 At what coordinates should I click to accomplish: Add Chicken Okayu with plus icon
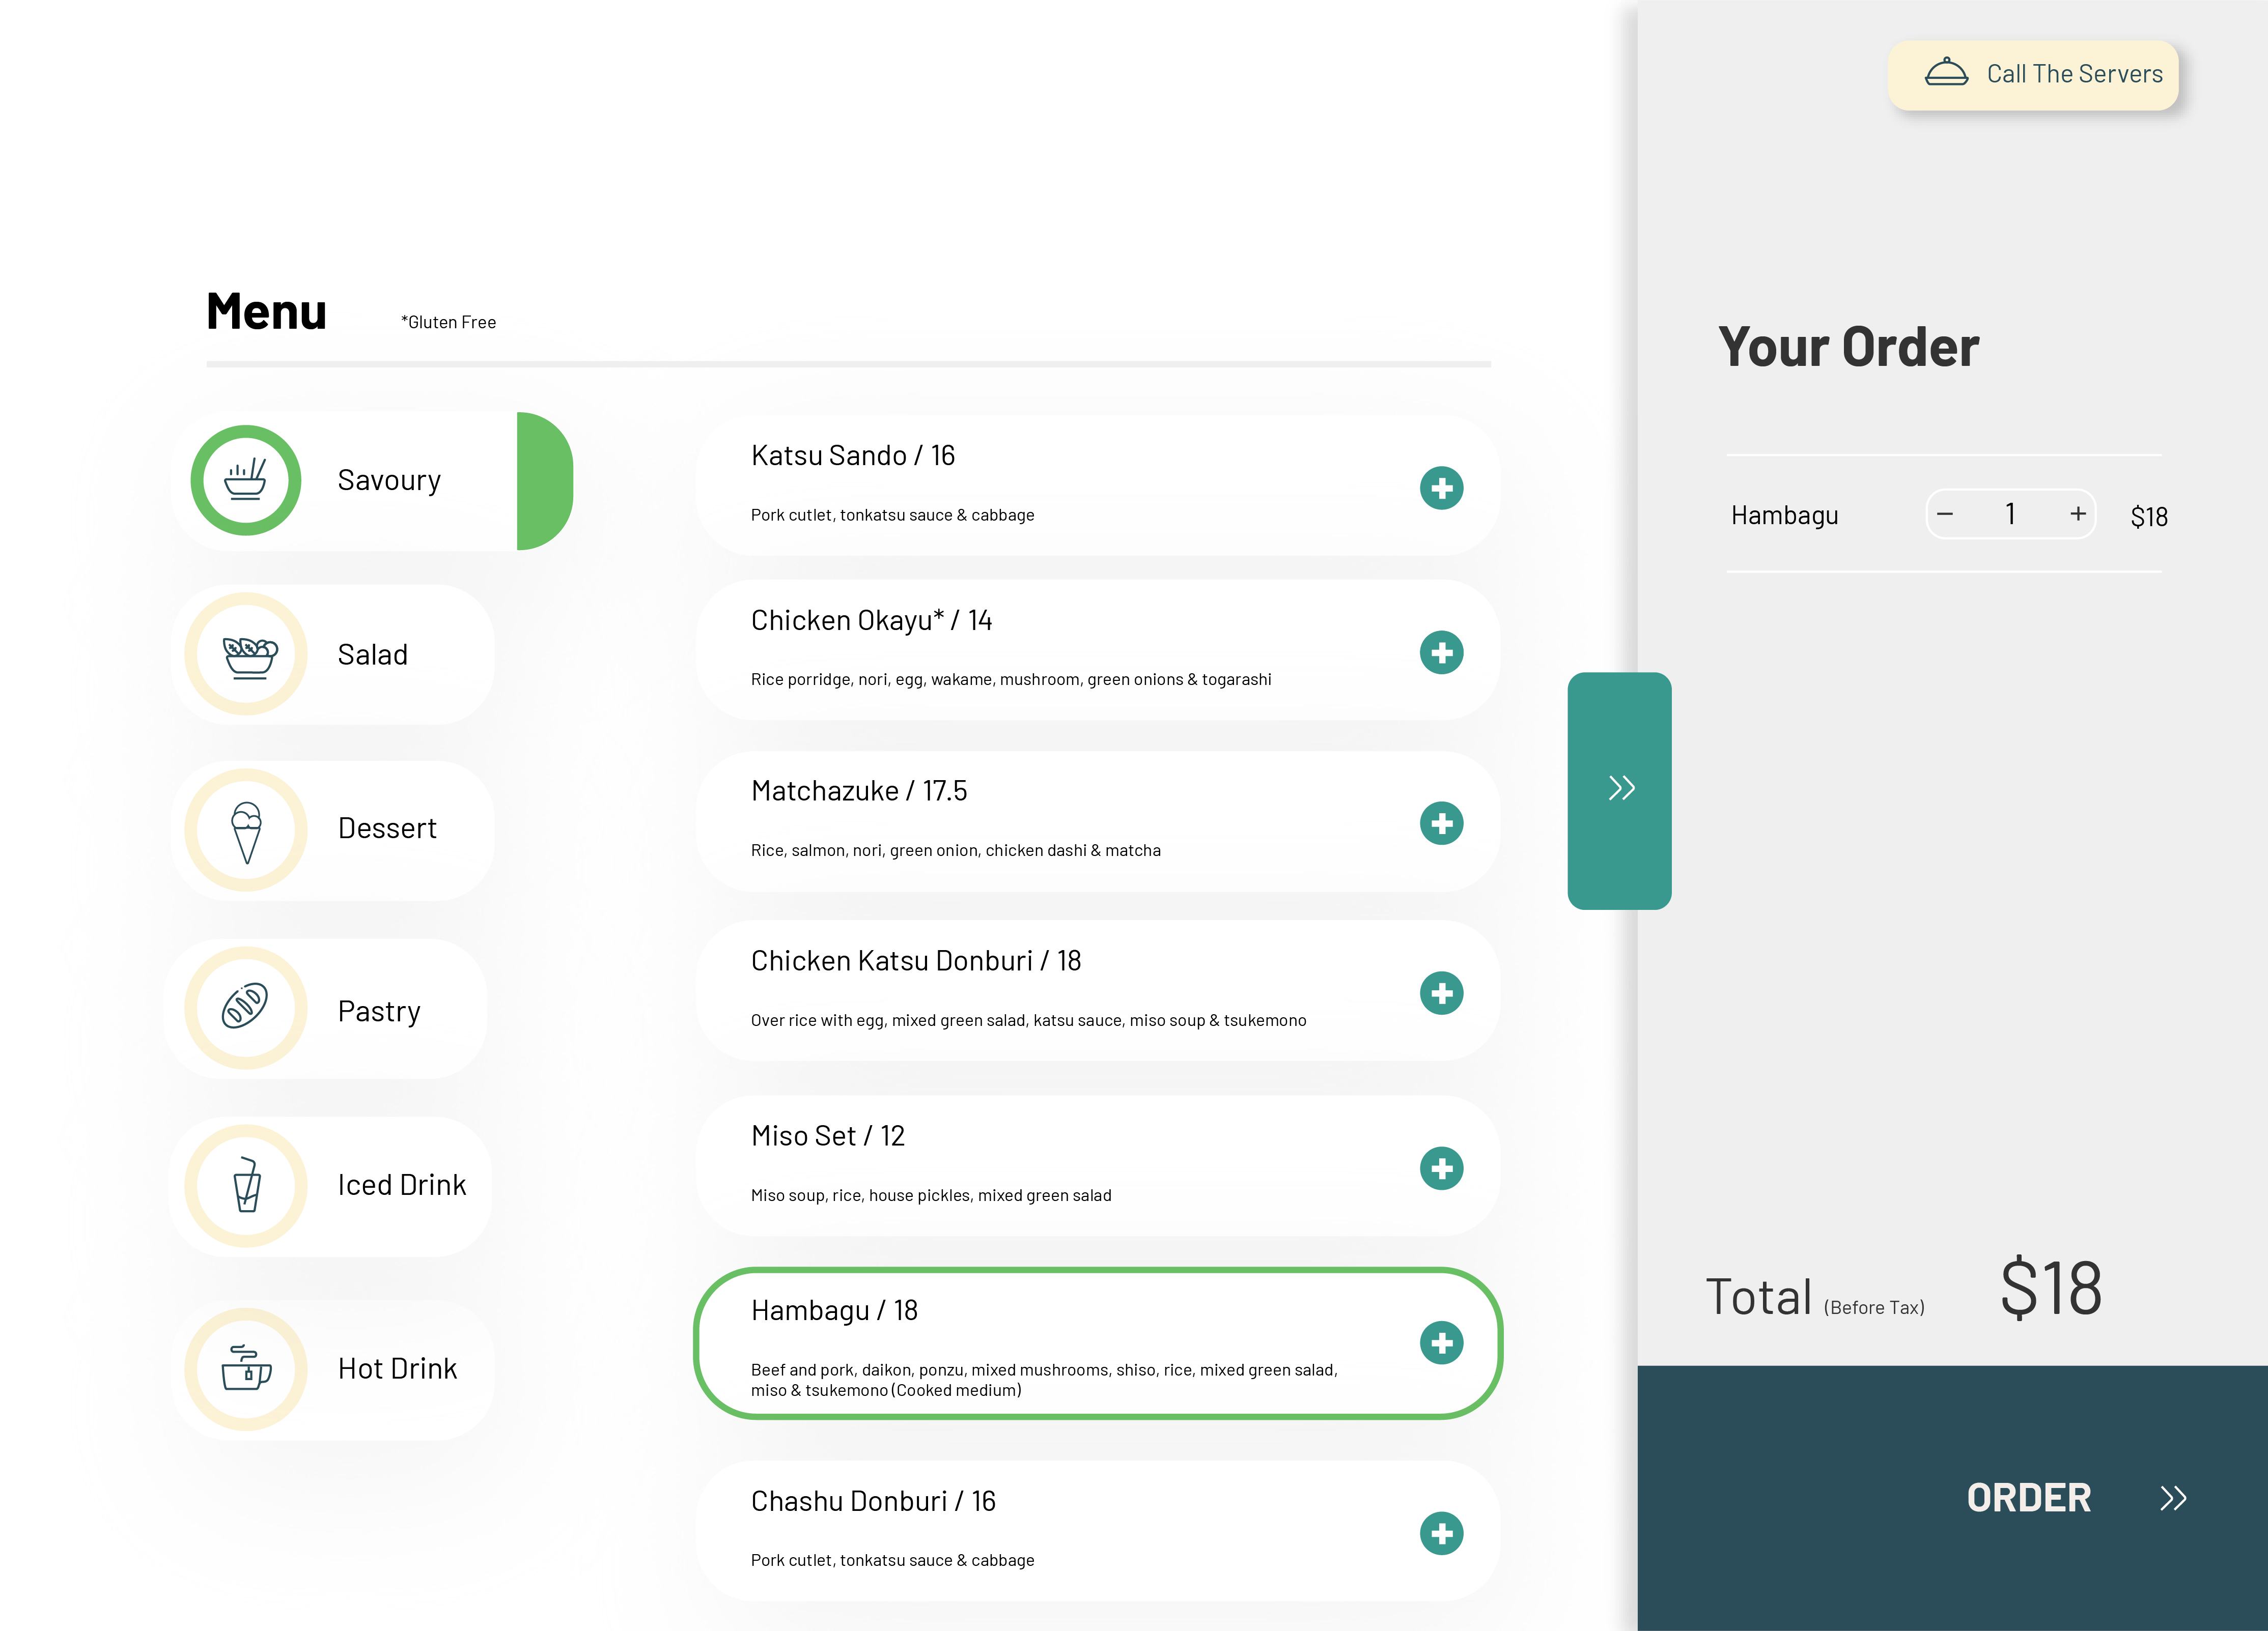1441,652
